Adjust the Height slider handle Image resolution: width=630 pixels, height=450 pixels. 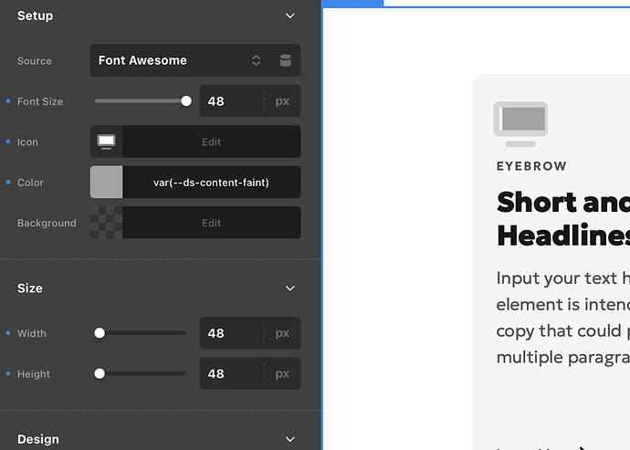click(100, 373)
